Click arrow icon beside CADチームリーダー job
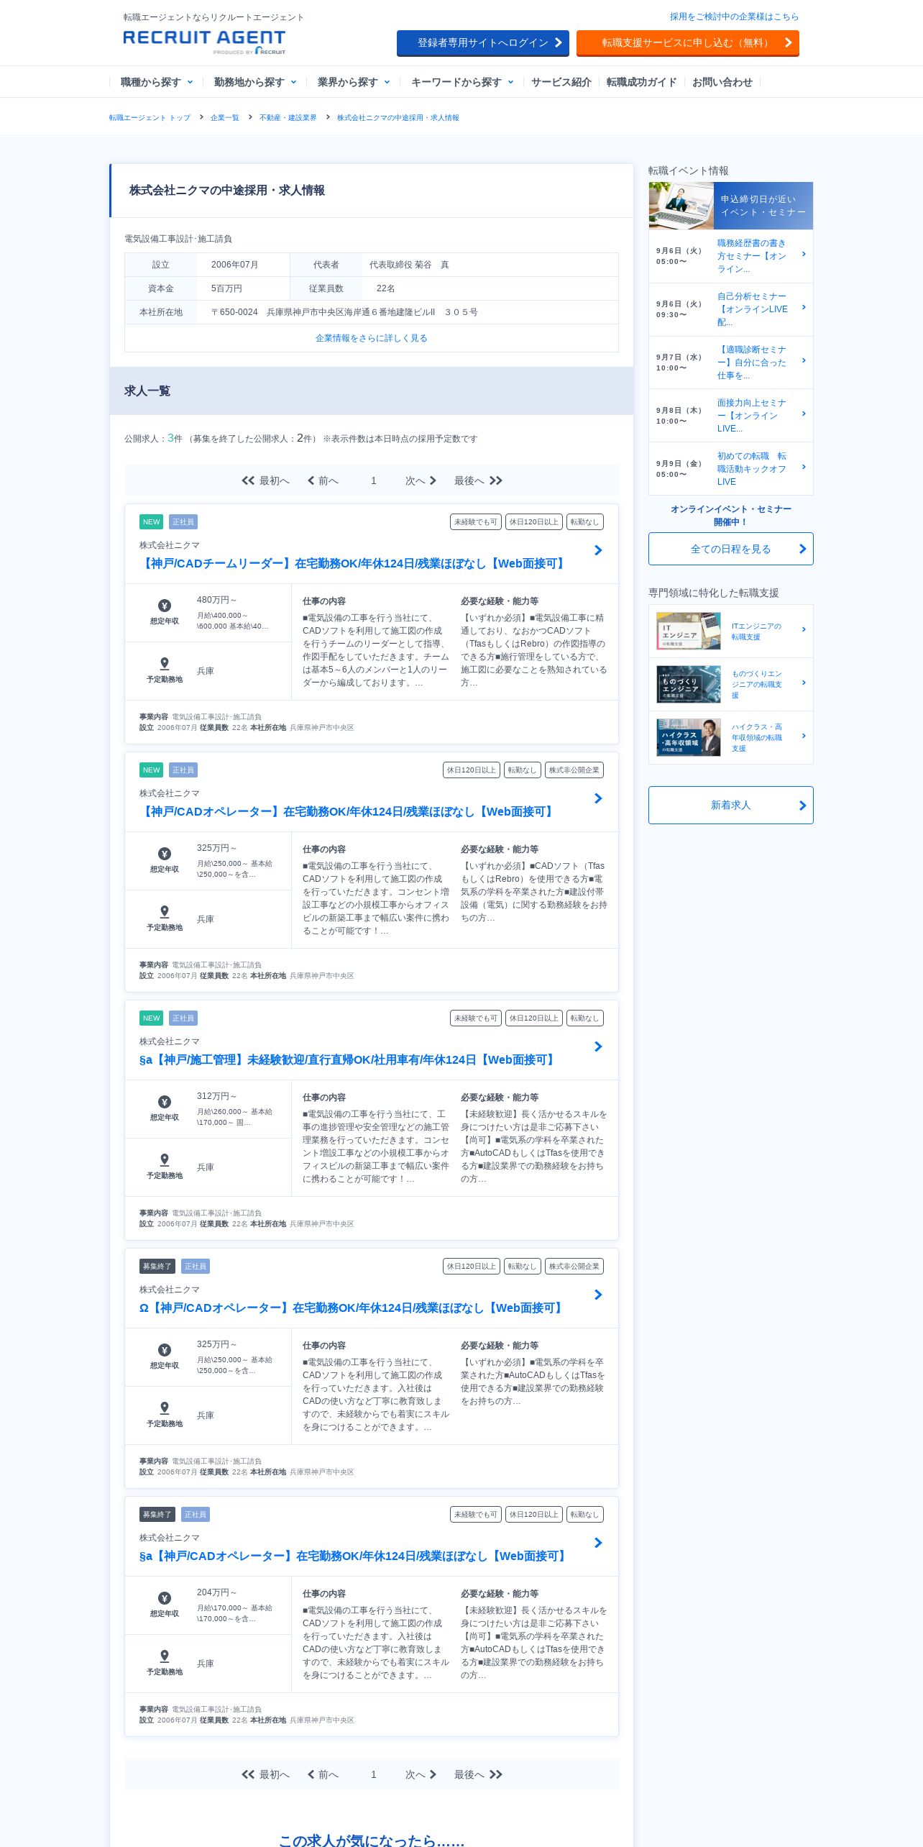 pos(598,550)
